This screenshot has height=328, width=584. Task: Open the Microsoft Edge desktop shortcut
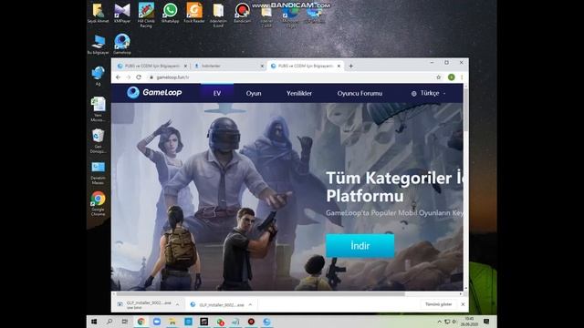tap(290, 15)
